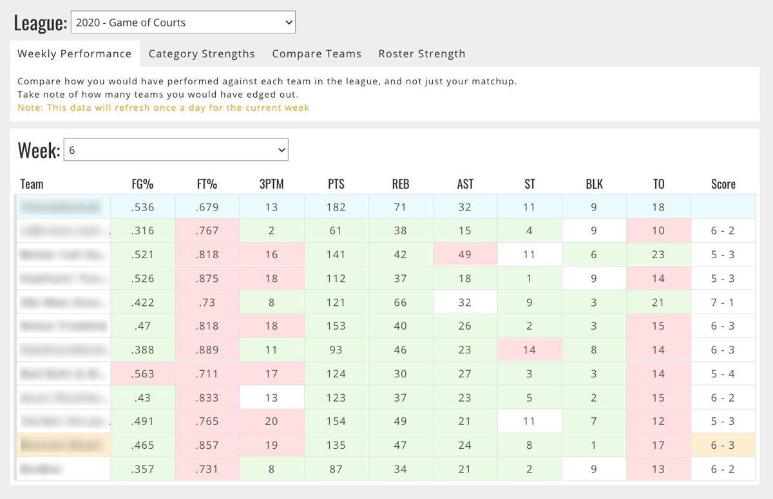The image size is (773, 499).
Task: Click the Score column header
Action: click(723, 184)
